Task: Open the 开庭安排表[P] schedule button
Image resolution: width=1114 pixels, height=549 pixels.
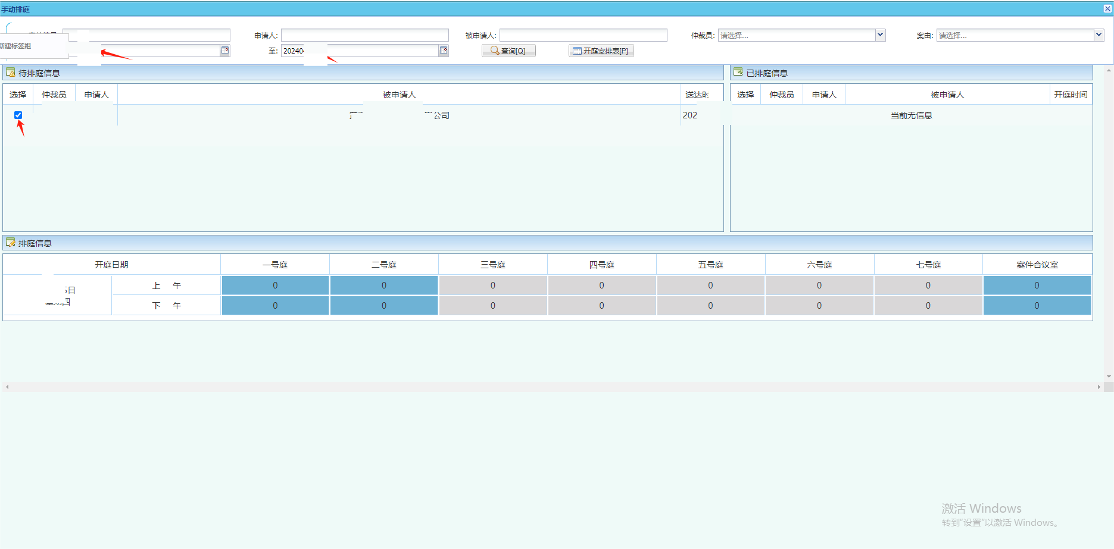Action: point(601,51)
